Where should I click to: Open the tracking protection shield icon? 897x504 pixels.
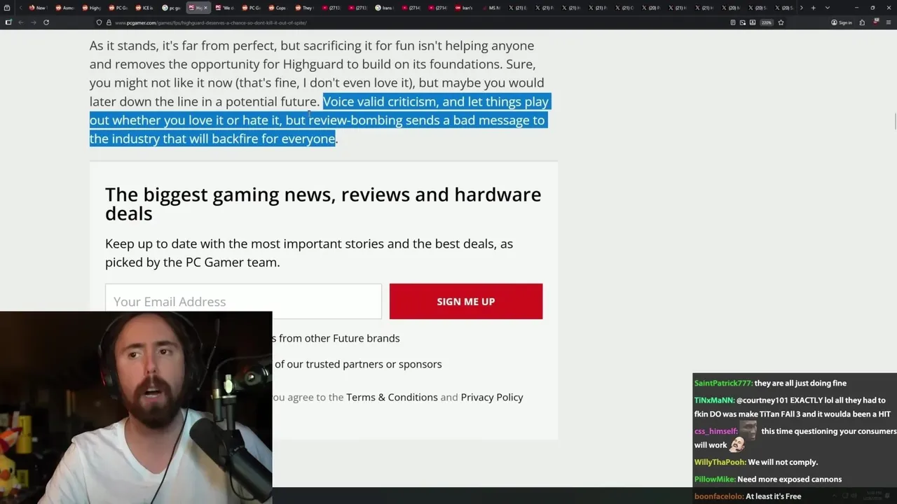pyautogui.click(x=99, y=22)
